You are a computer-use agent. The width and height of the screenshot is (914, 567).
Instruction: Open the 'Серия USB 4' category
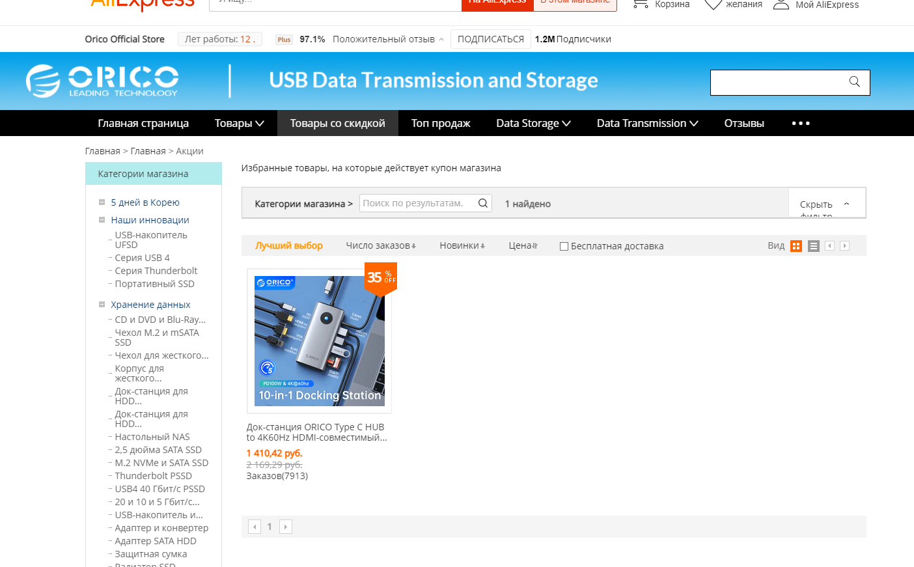pyautogui.click(x=143, y=258)
